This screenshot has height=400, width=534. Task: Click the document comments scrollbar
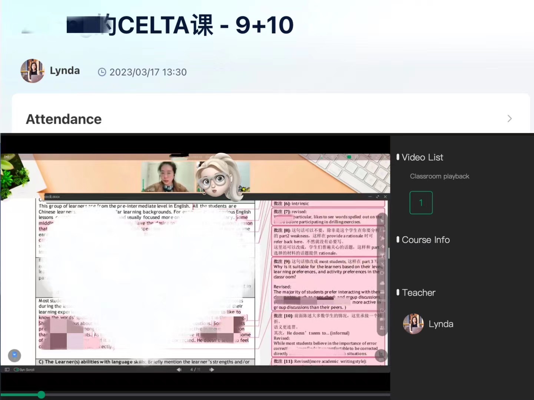tap(388, 253)
